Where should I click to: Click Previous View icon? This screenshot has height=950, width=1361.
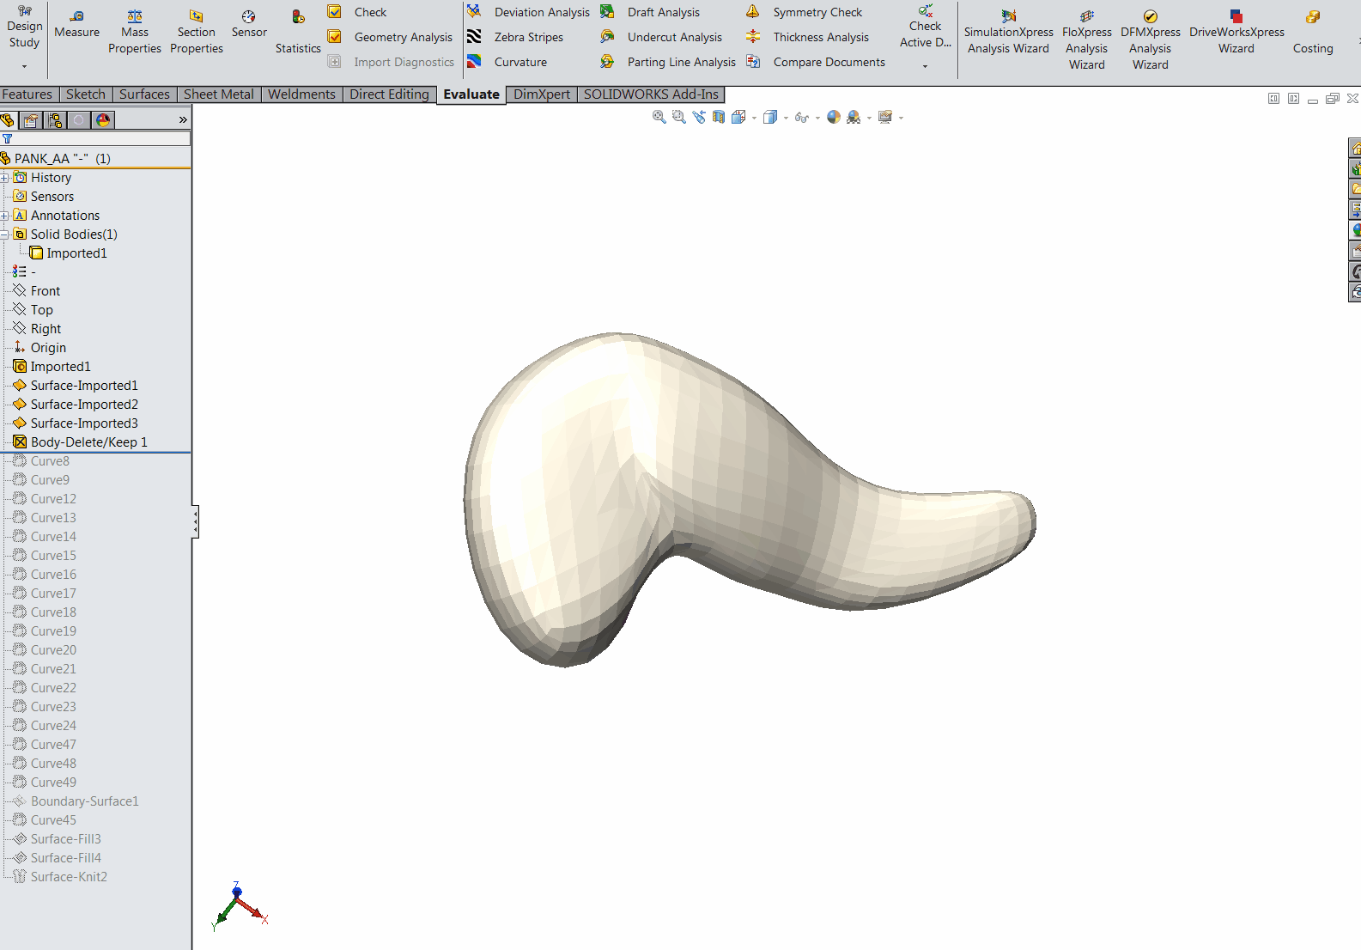699,117
